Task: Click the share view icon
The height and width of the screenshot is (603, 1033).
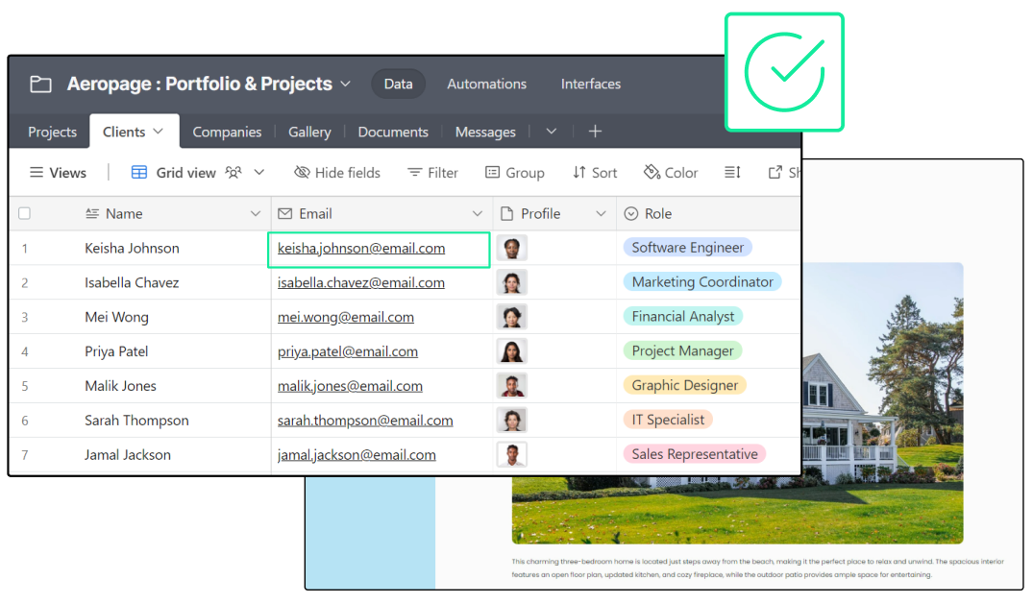Action: (x=775, y=173)
